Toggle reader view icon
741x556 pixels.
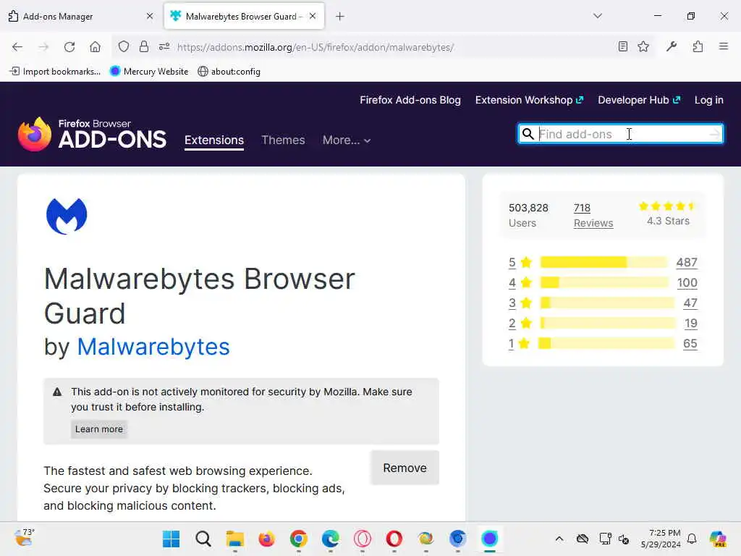pos(622,46)
